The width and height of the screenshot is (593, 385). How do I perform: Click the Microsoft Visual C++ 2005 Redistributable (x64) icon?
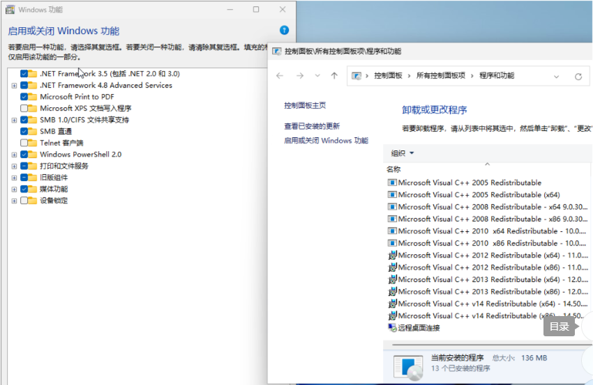tap(391, 195)
